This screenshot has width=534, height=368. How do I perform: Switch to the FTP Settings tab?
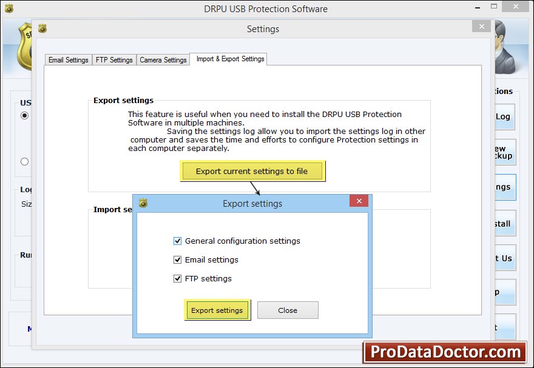tap(114, 59)
